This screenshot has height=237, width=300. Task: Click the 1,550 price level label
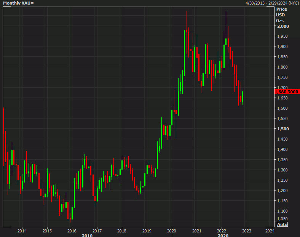click(x=282, y=119)
